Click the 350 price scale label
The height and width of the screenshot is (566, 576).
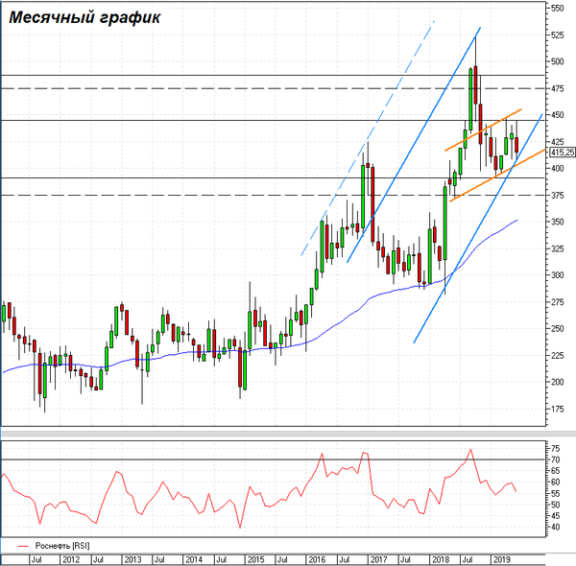(x=557, y=222)
